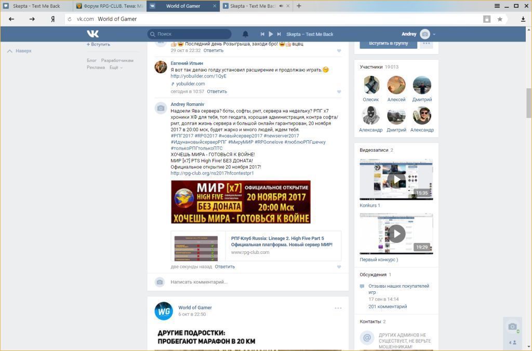Bookmark page with star icon

point(500,19)
